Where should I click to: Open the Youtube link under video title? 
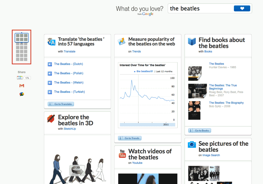(x=137, y=163)
